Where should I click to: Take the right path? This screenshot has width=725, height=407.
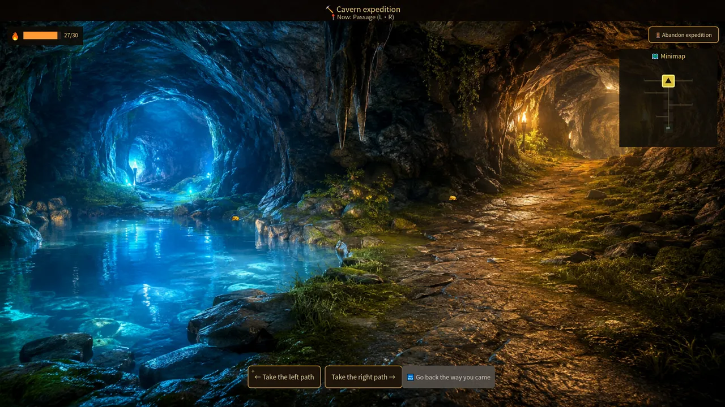363,377
